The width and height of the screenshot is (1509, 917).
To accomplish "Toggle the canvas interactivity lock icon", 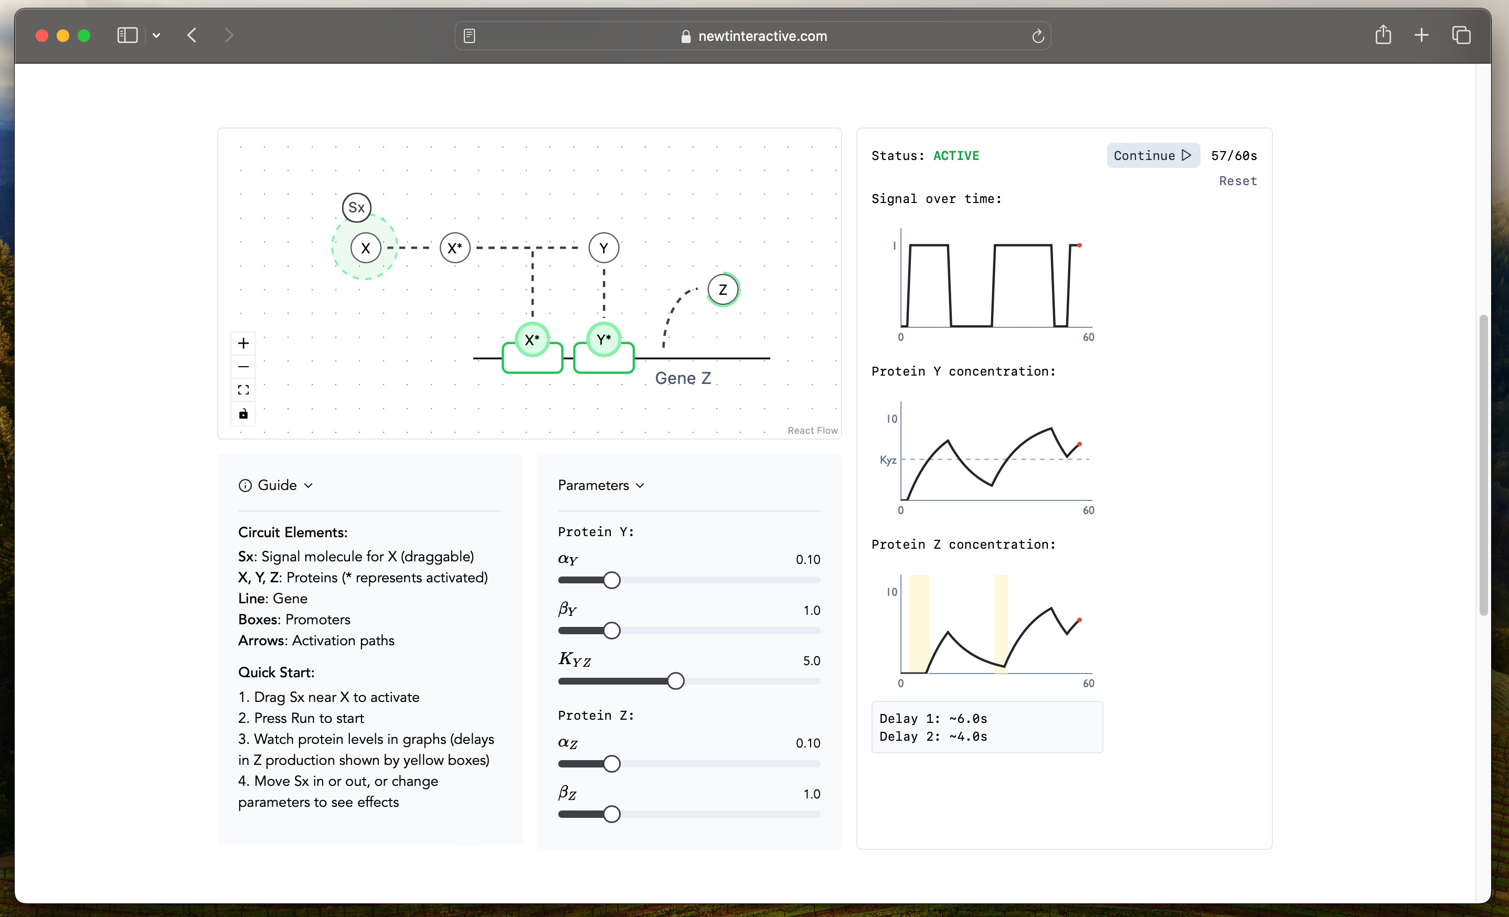I will pos(243,414).
